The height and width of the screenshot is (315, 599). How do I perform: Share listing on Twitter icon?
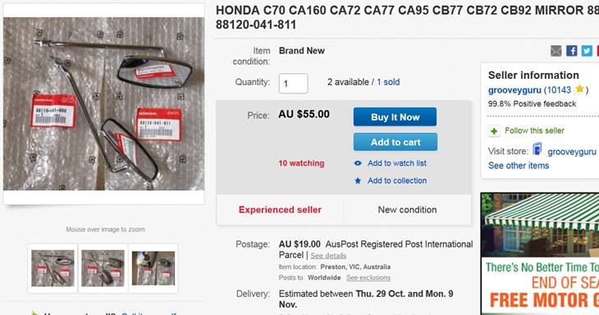point(587,51)
